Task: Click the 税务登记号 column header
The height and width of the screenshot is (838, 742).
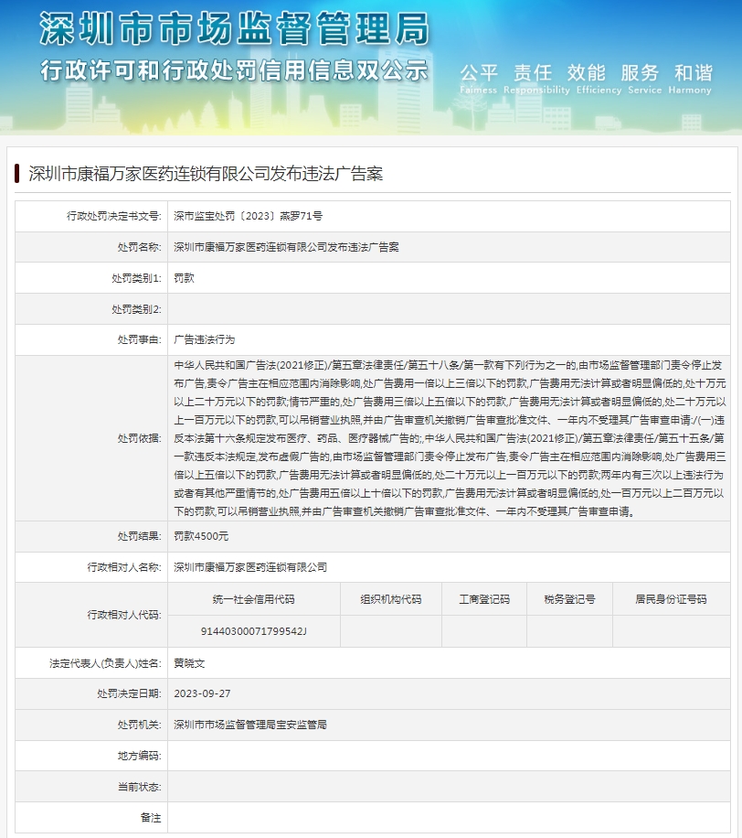Action: click(569, 599)
